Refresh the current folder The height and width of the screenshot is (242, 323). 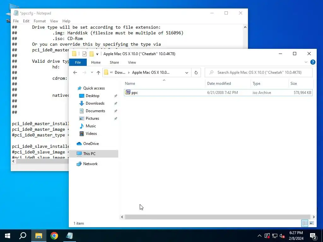[x=196, y=72]
